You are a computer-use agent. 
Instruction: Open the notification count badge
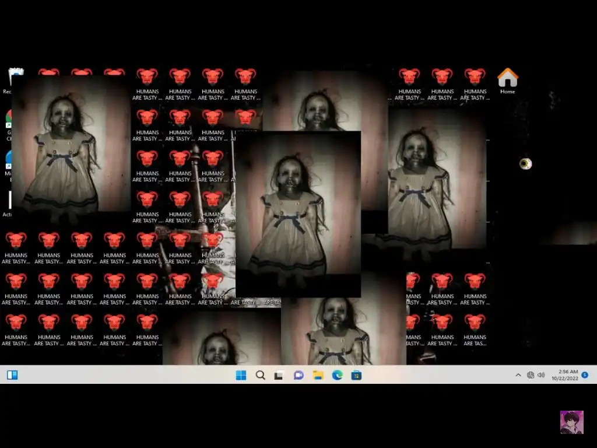[x=585, y=375]
